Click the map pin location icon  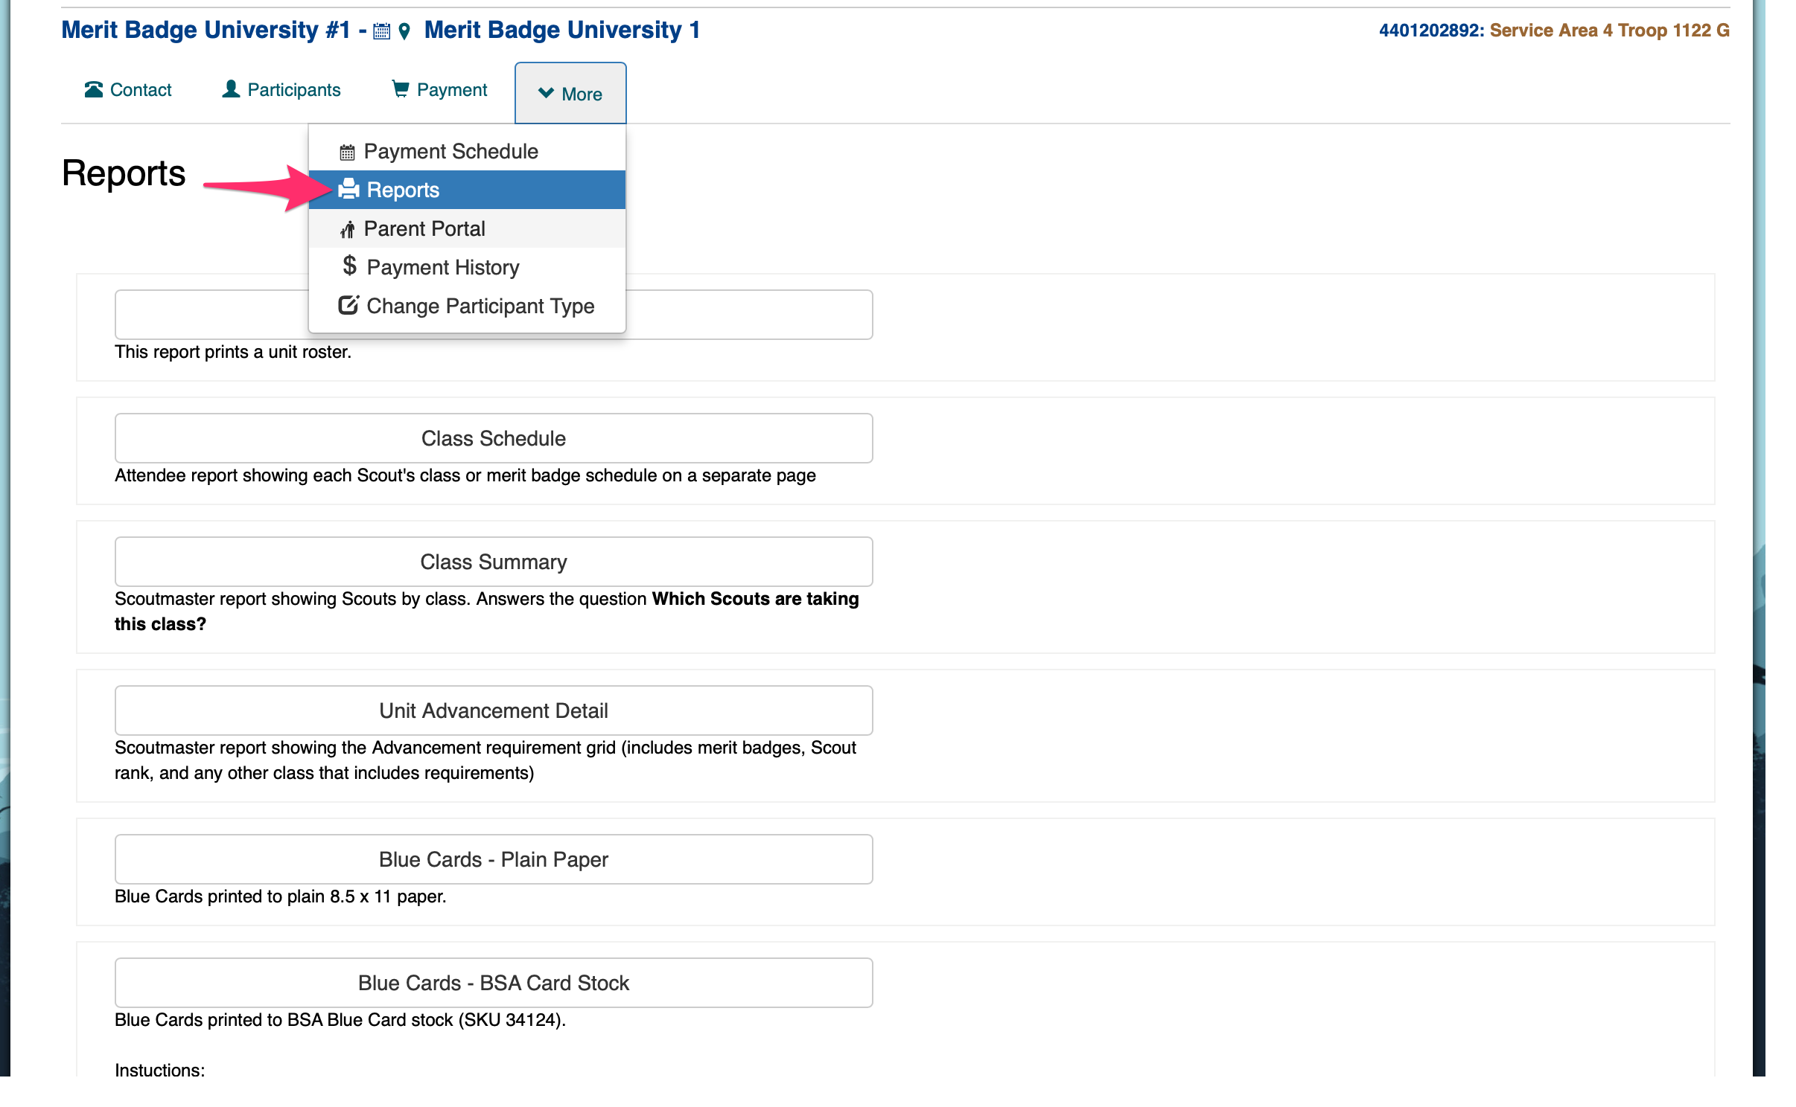[404, 31]
